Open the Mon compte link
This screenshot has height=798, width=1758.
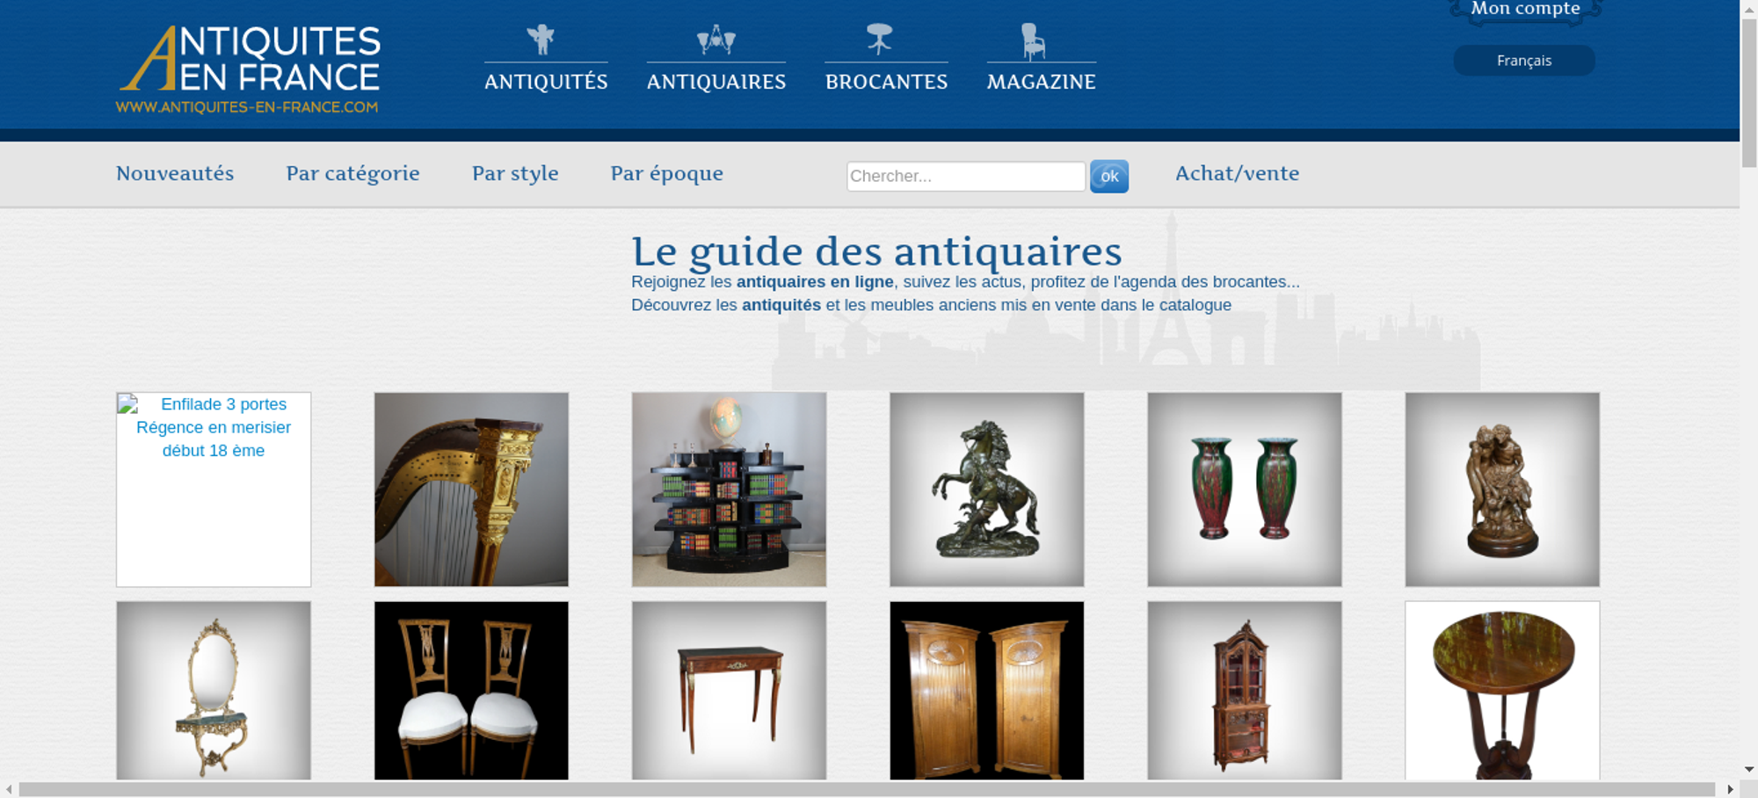pos(1526,9)
